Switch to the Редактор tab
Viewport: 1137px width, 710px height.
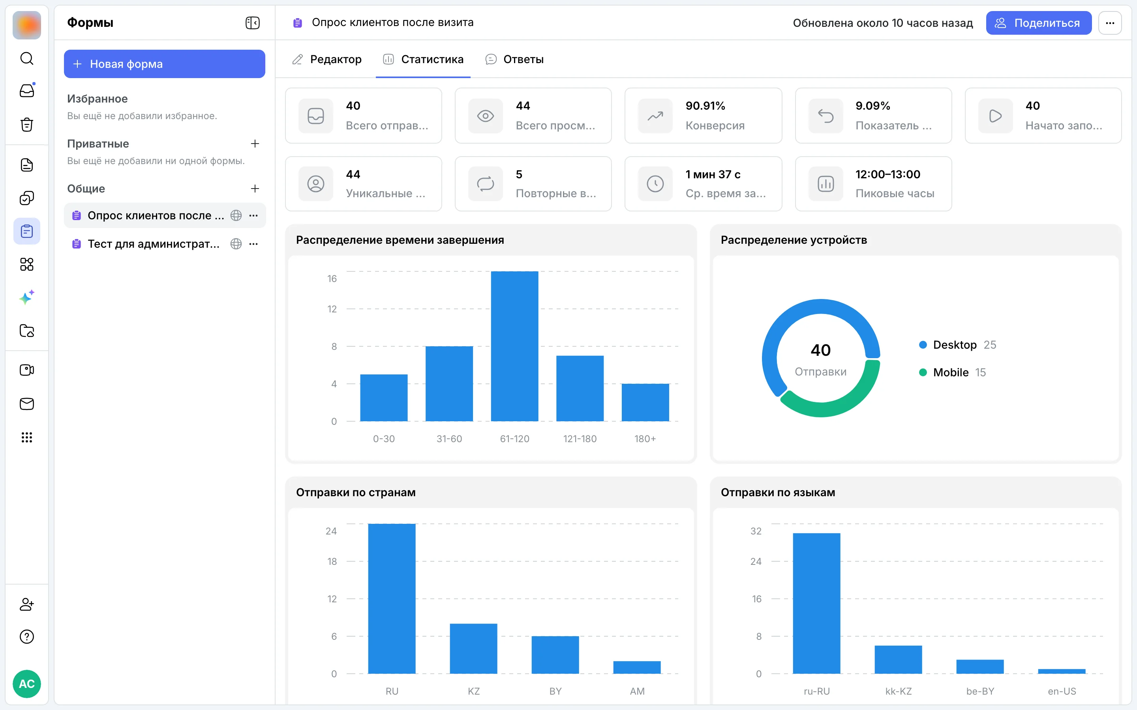tap(327, 59)
